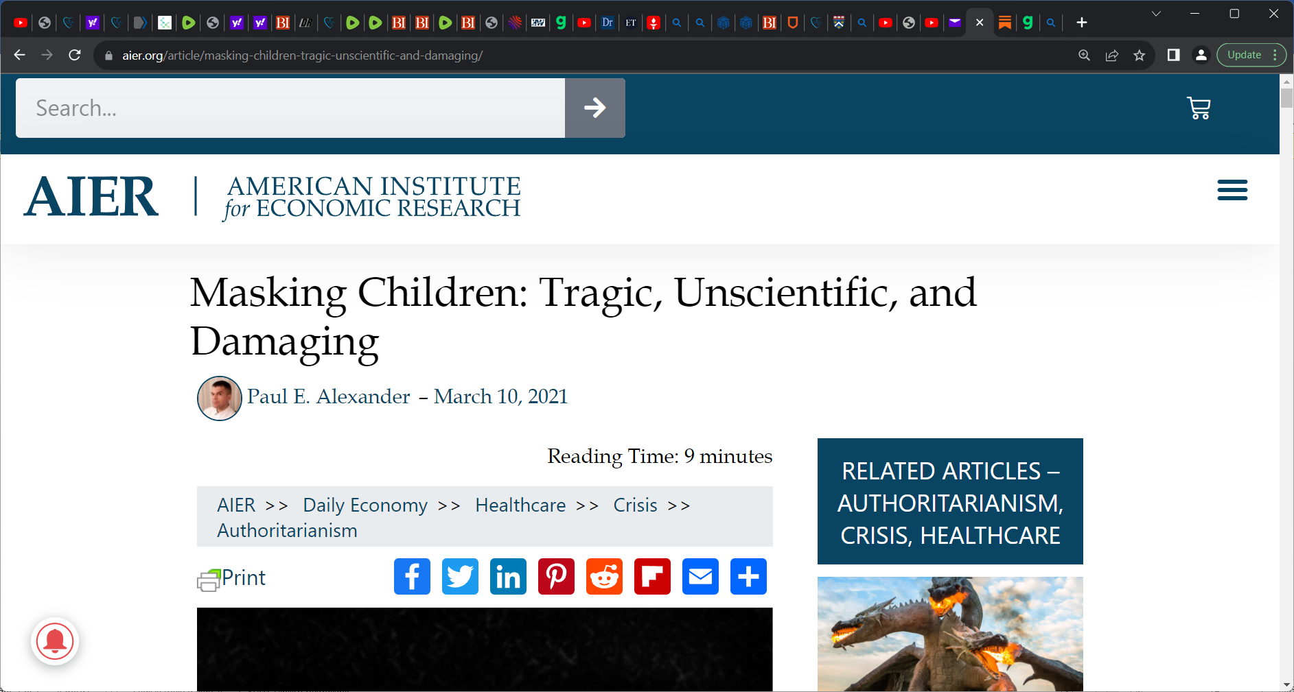Click the dark article video area

point(485,649)
